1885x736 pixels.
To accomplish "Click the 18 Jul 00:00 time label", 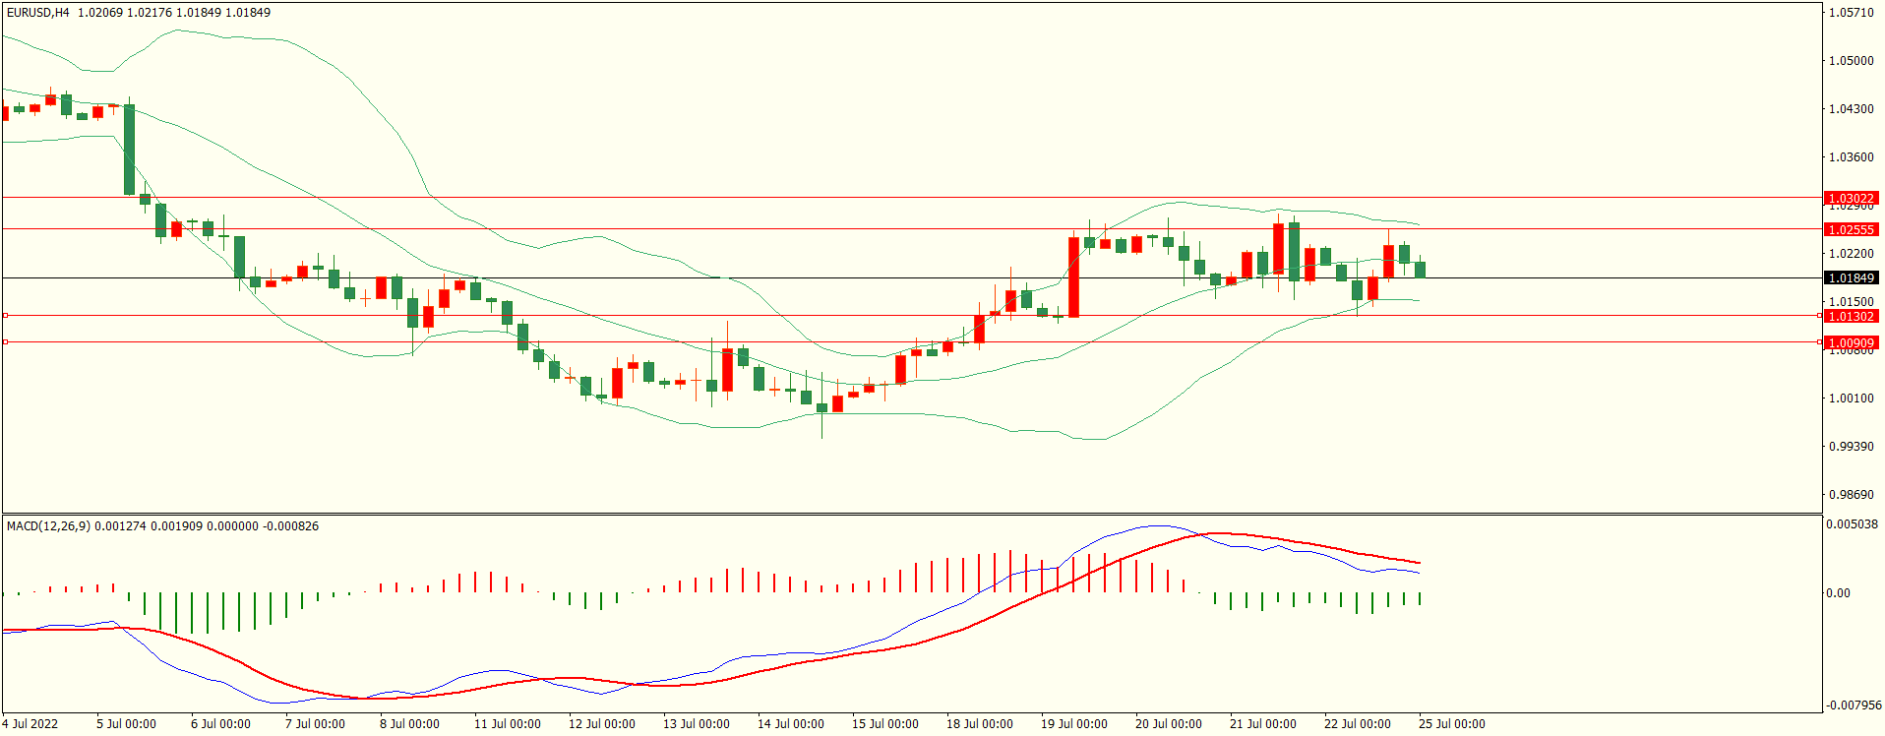I will pyautogui.click(x=980, y=724).
